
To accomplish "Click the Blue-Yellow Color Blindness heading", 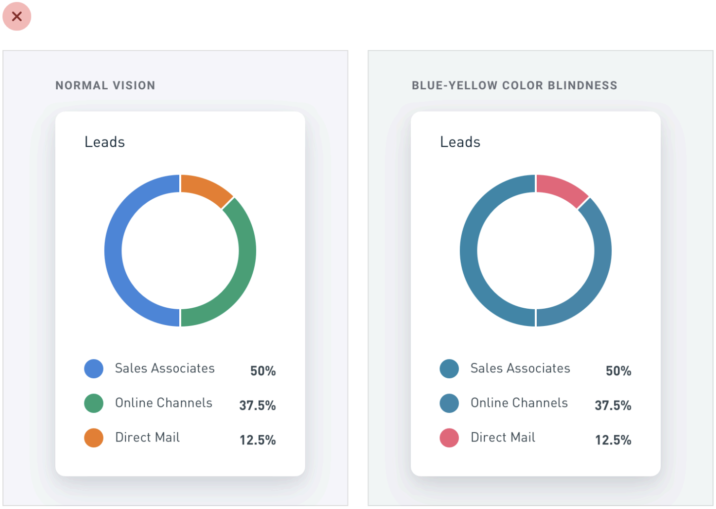I will (x=515, y=85).
